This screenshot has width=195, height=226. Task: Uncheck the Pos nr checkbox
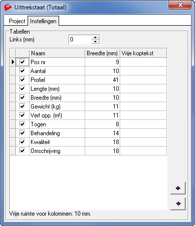tap(22, 62)
